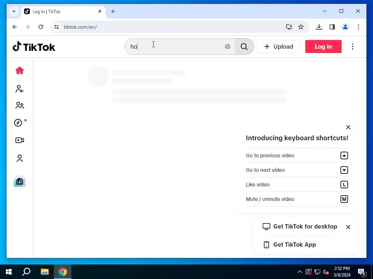Open the Following icon in sidebar
373x279 pixels.
[20, 89]
